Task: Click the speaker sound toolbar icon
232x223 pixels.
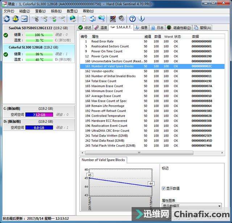Action: pos(121,18)
